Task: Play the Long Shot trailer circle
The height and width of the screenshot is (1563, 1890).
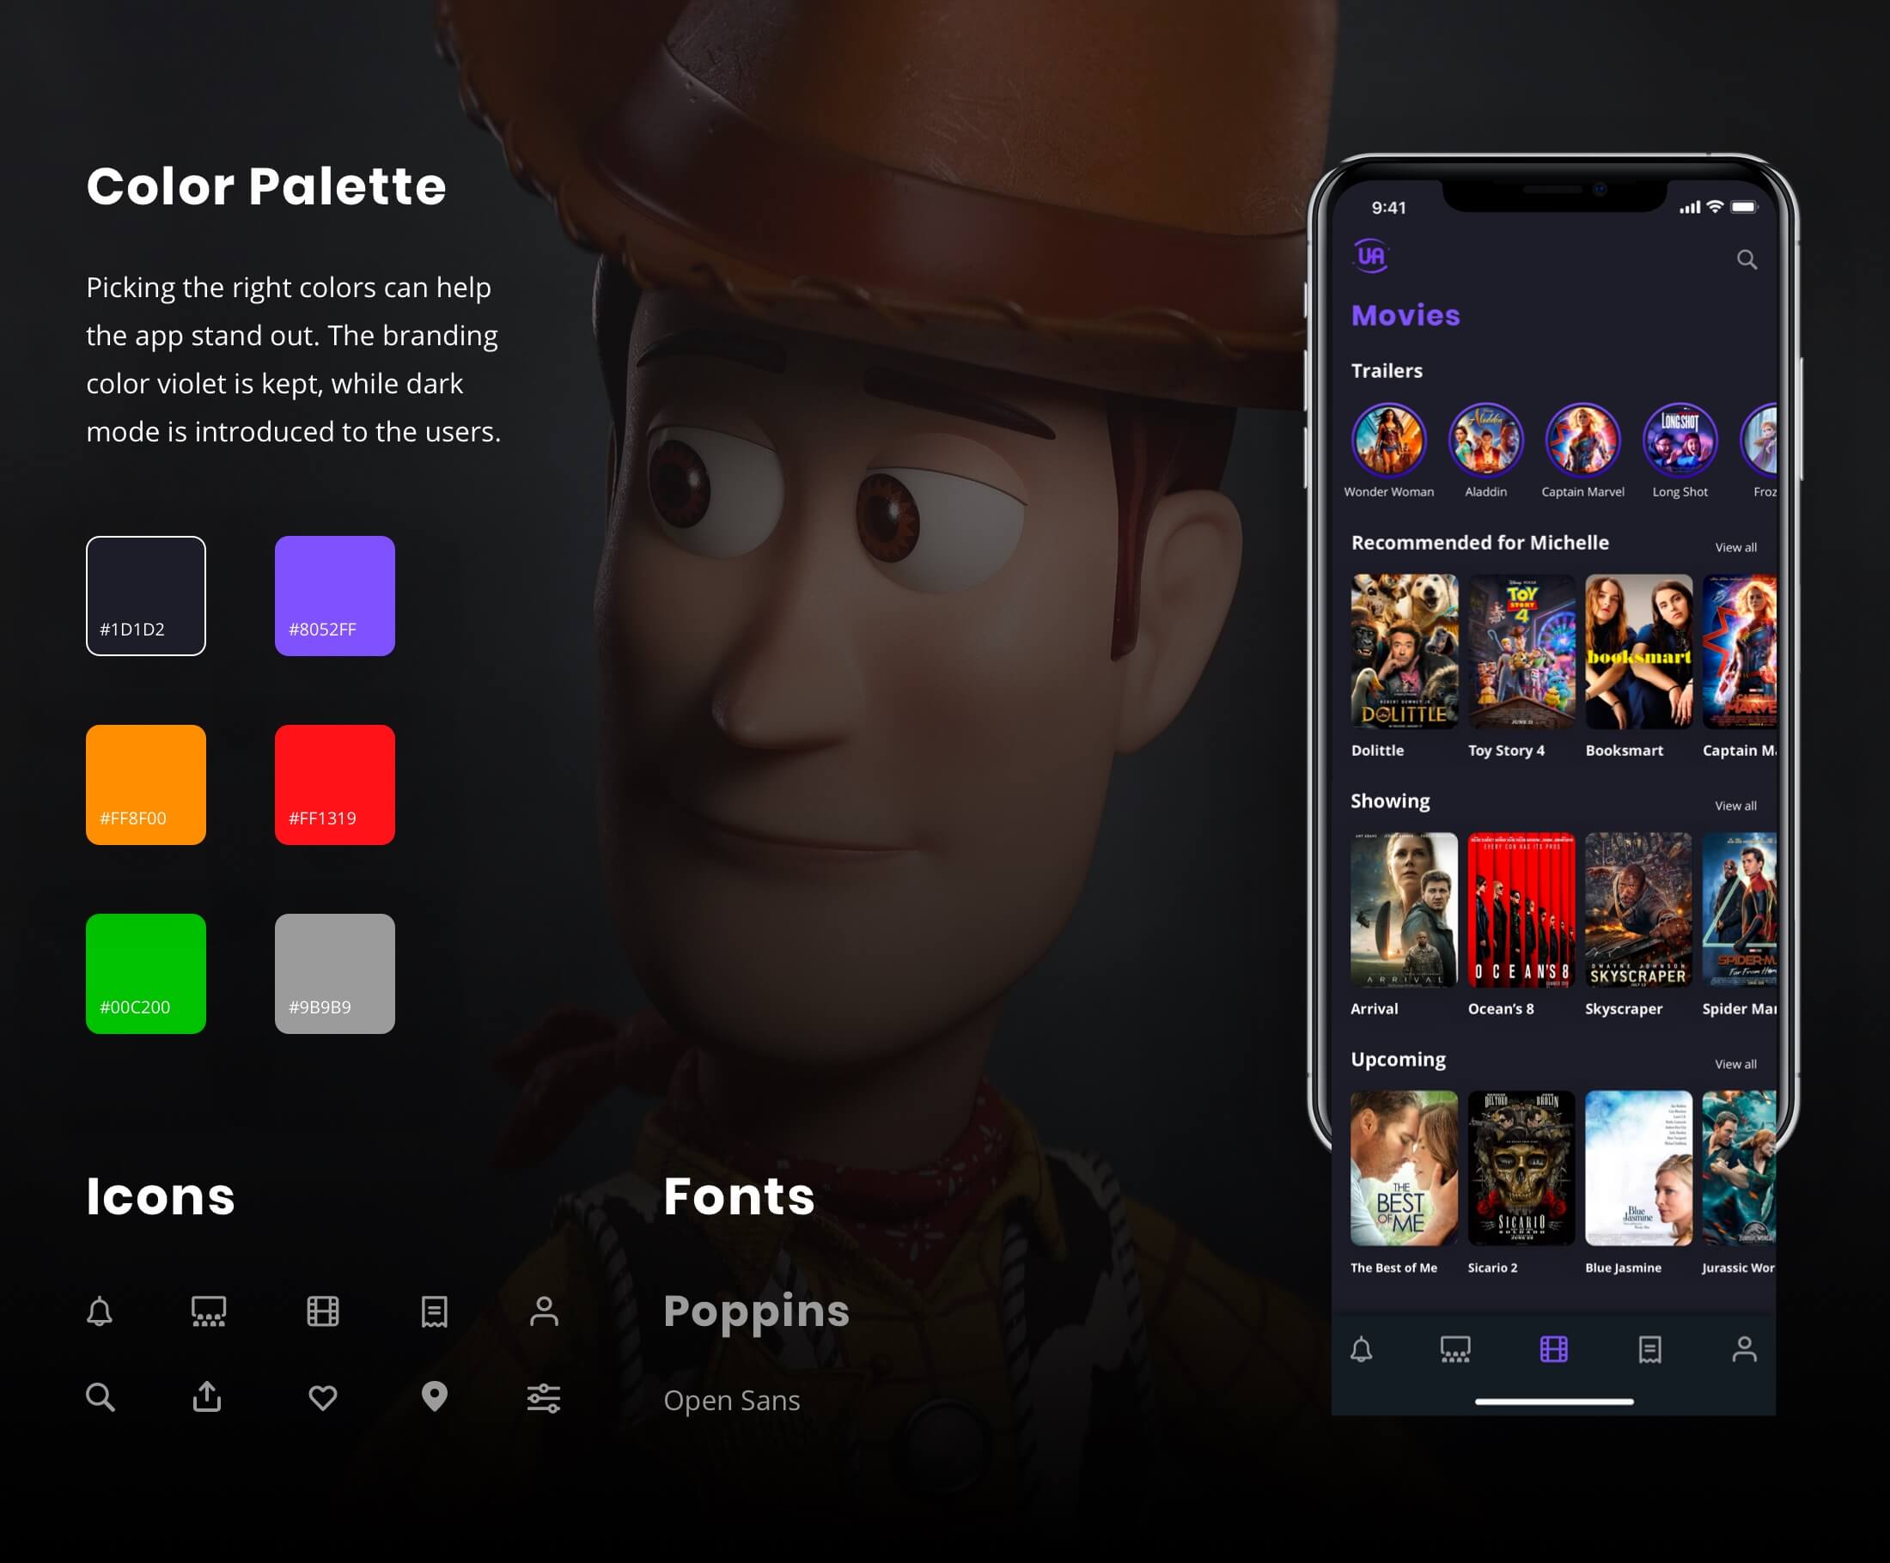Action: pyautogui.click(x=1680, y=439)
